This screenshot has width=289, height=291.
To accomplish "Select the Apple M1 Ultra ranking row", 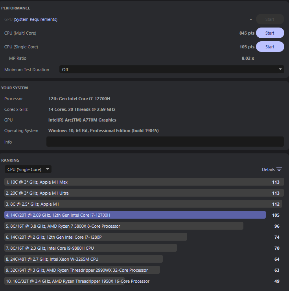I will coord(144,193).
